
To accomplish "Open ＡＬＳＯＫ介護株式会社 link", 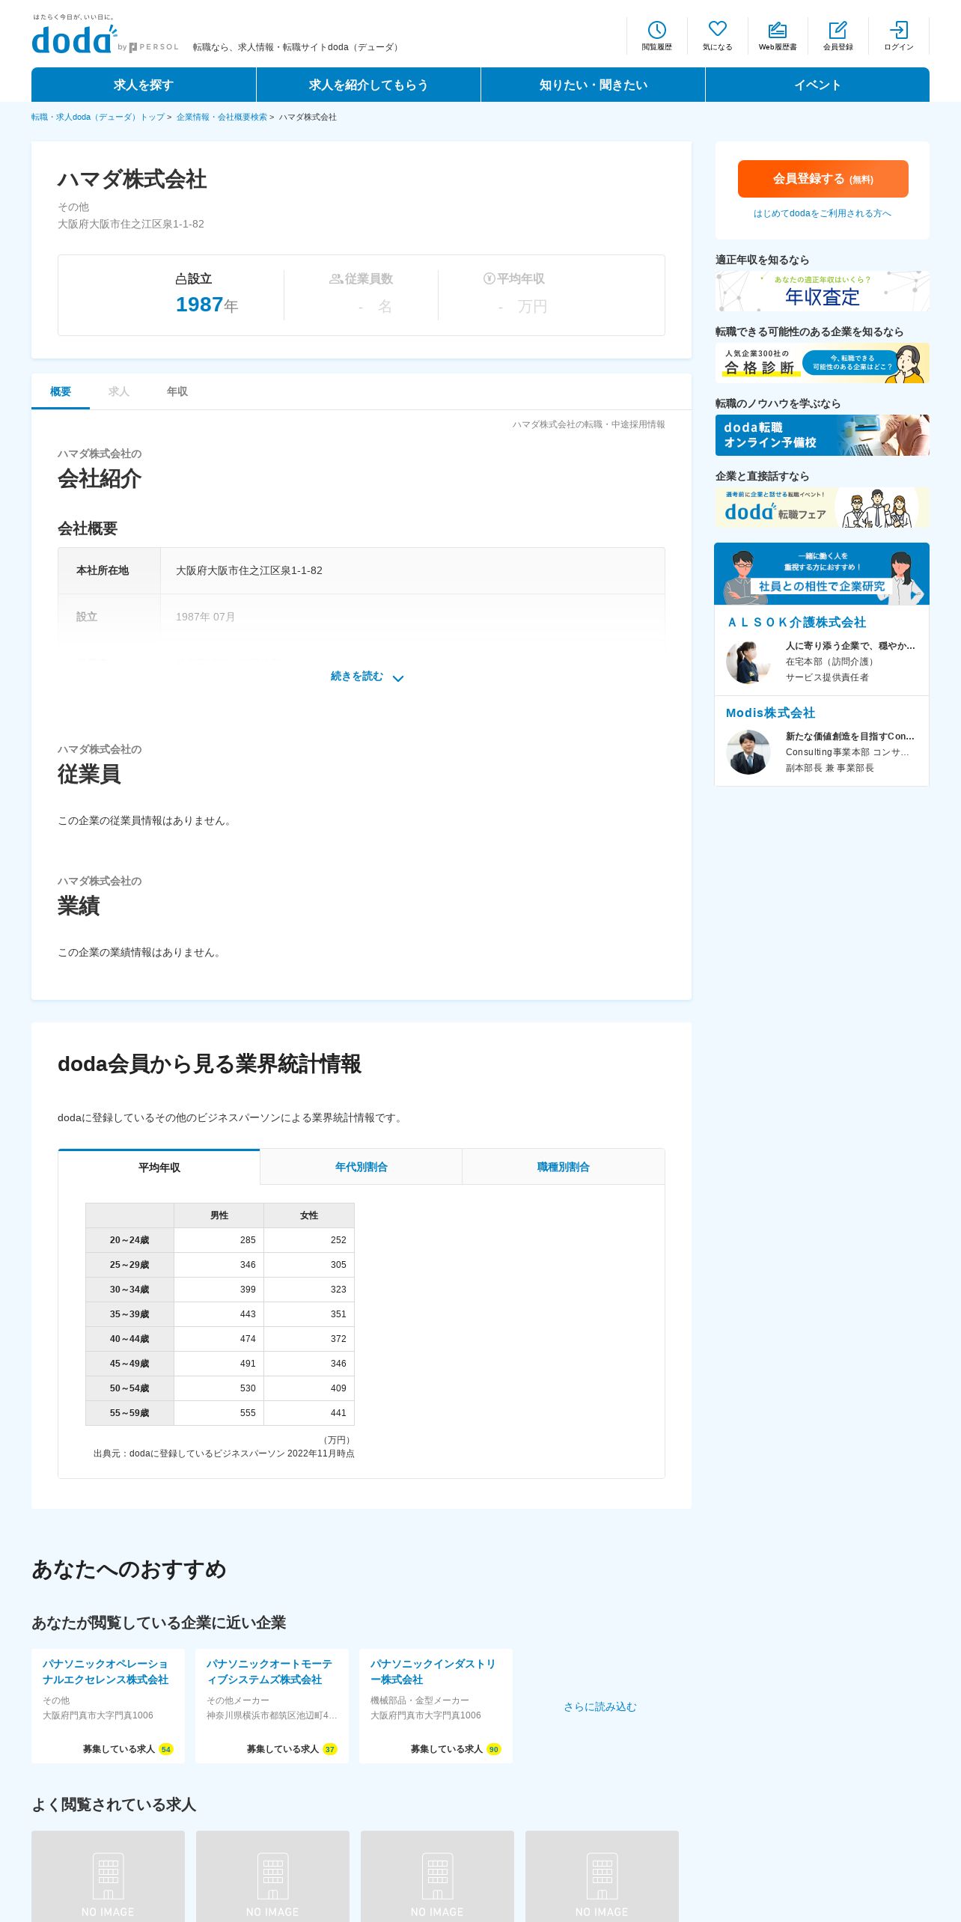I will click(796, 622).
